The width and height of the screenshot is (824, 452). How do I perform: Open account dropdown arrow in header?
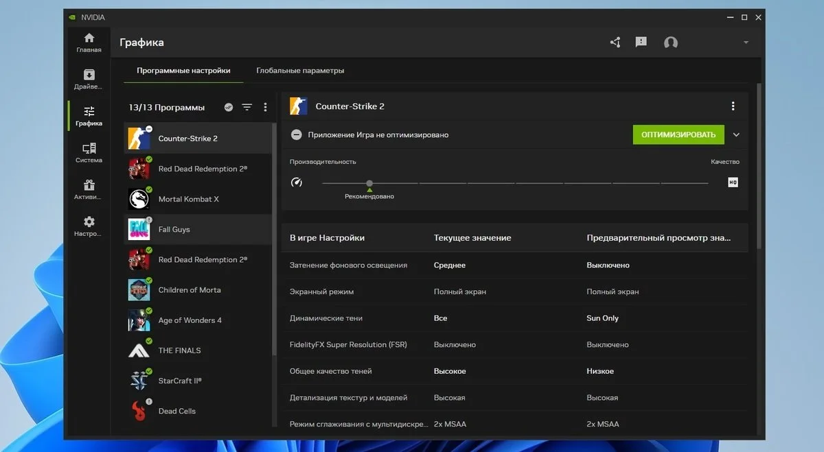pos(746,43)
